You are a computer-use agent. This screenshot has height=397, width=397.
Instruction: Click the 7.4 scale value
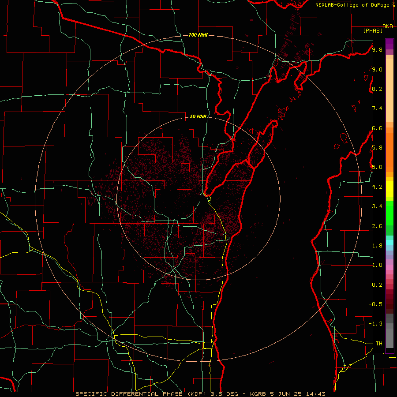(377, 109)
